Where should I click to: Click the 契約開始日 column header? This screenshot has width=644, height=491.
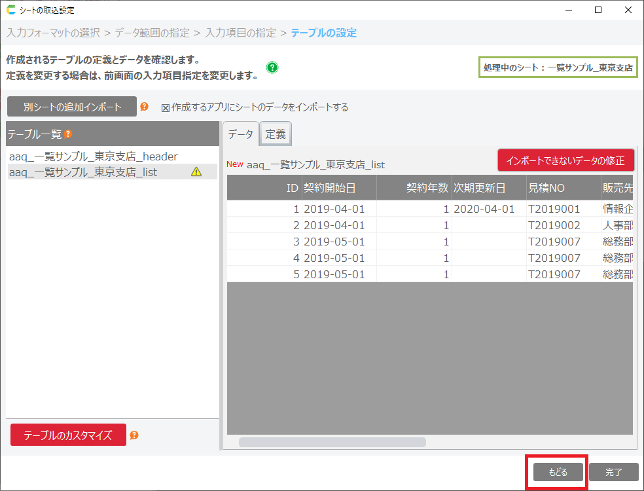click(x=338, y=188)
